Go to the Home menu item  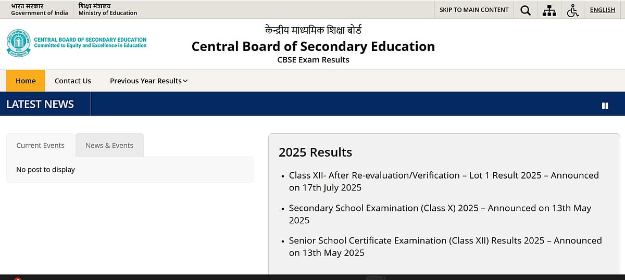pyautogui.click(x=26, y=81)
